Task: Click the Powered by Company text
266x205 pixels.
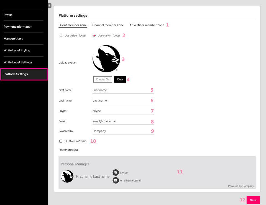Action: pos(241,186)
